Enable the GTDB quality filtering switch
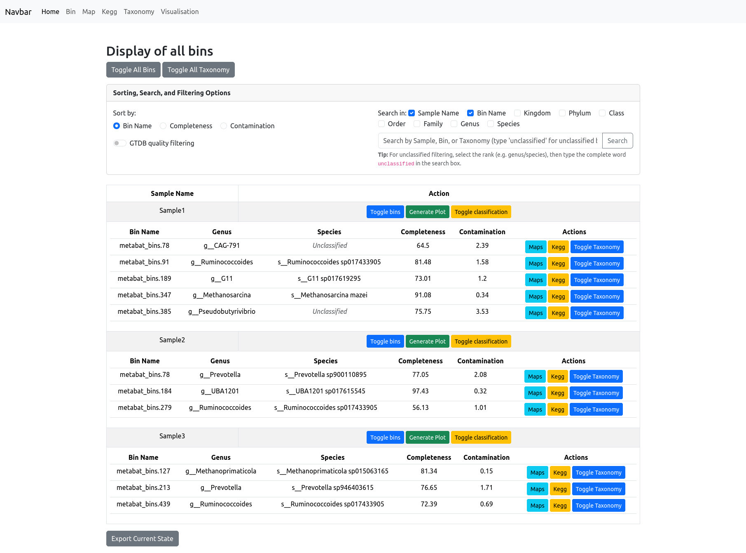This screenshot has height=553, width=746. [x=119, y=143]
